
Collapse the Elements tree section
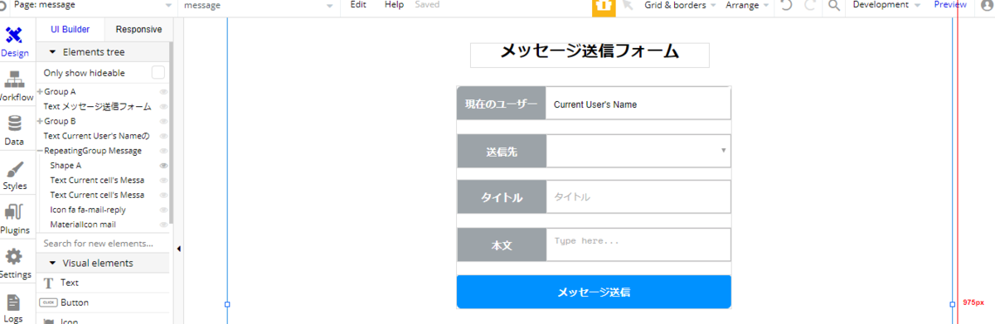coord(52,52)
